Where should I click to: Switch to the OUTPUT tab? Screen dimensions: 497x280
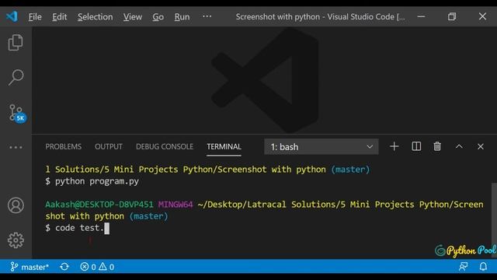[109, 147]
